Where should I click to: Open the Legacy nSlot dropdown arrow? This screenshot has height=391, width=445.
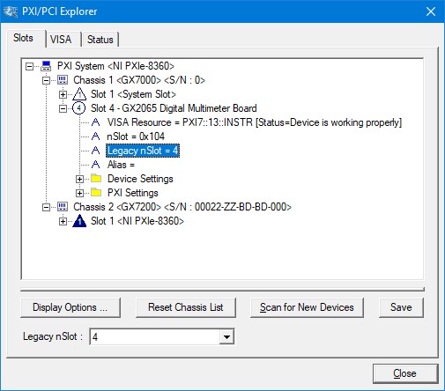(226, 336)
